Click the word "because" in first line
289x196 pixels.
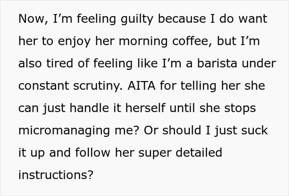tap(182, 19)
